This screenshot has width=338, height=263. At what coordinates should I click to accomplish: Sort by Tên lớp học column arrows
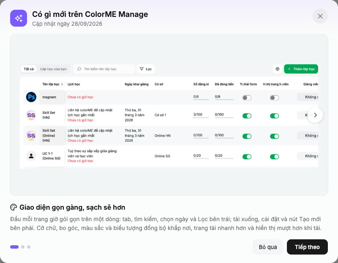[x=62, y=84]
